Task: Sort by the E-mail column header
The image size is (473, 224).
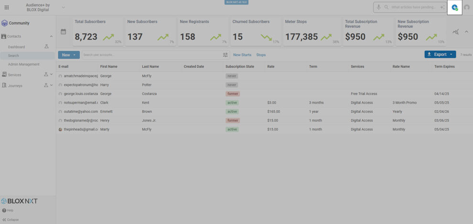Action: click(x=64, y=67)
